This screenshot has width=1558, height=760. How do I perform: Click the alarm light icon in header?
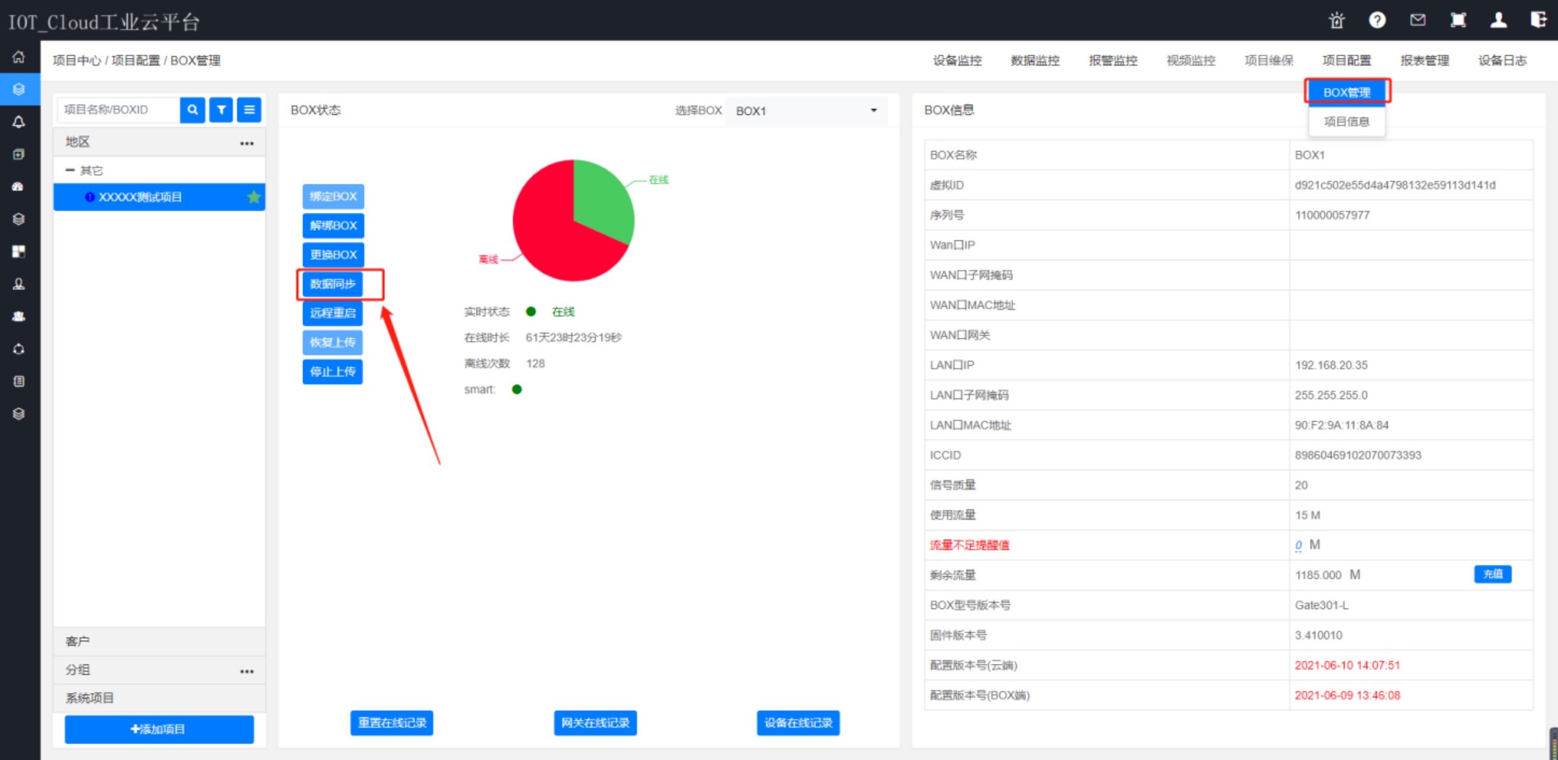(x=1336, y=21)
